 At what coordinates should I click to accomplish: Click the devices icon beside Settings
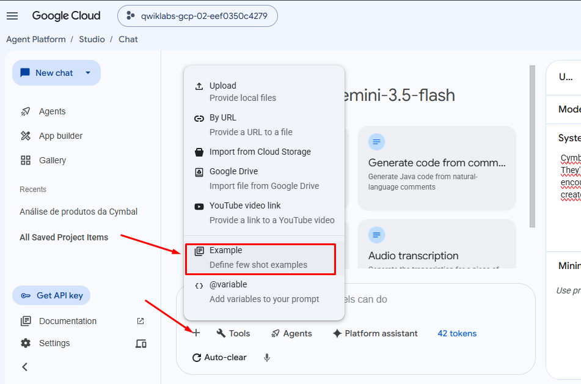click(141, 344)
